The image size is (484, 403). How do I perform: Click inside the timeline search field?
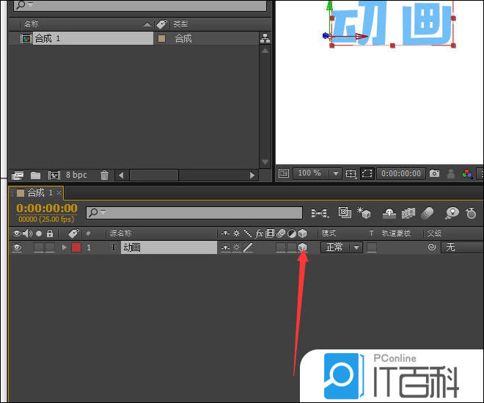(194, 213)
